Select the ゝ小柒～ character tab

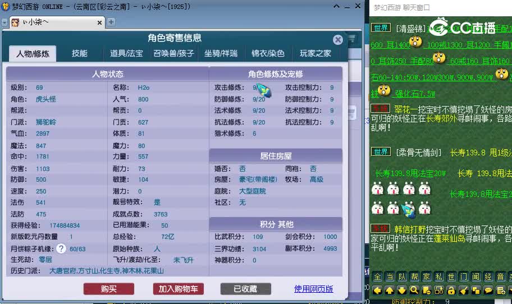coord(57,22)
